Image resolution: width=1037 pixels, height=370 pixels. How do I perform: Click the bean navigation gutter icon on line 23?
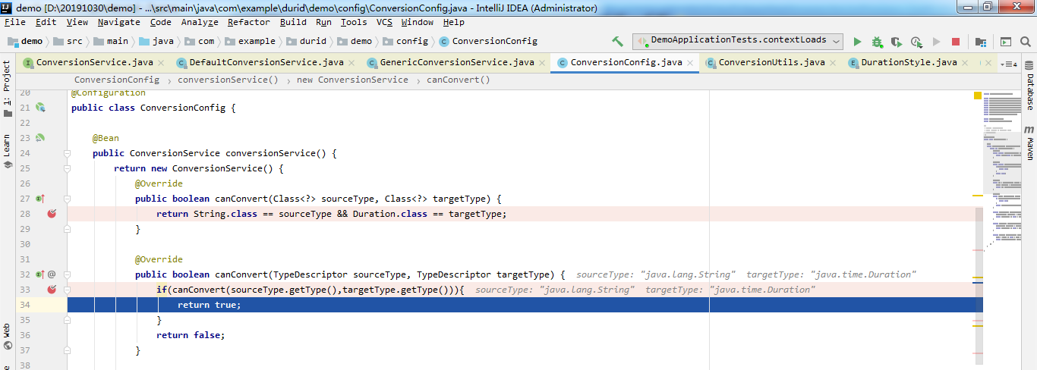pyautogui.click(x=40, y=138)
